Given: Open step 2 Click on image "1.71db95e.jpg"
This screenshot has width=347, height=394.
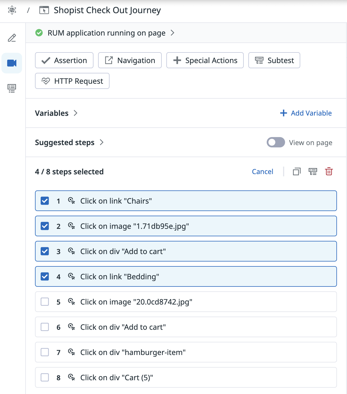Looking at the screenshot, I should tap(186, 226).
